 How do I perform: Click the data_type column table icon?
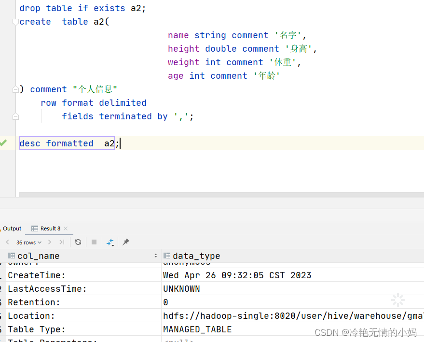(x=167, y=256)
